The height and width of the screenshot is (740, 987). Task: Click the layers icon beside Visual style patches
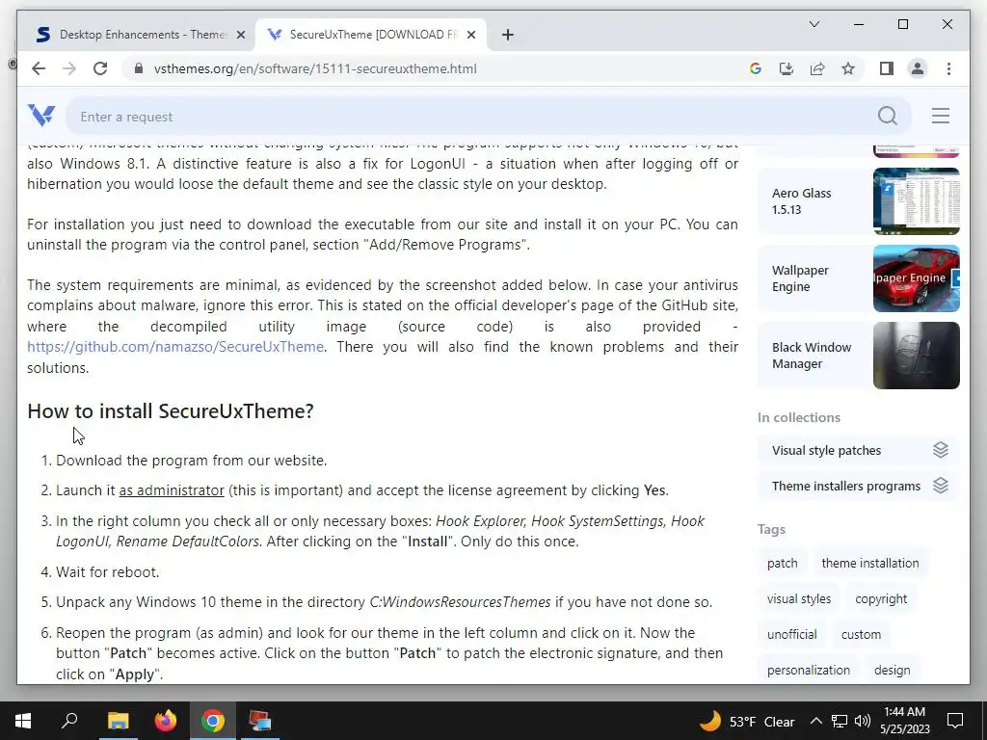click(940, 450)
